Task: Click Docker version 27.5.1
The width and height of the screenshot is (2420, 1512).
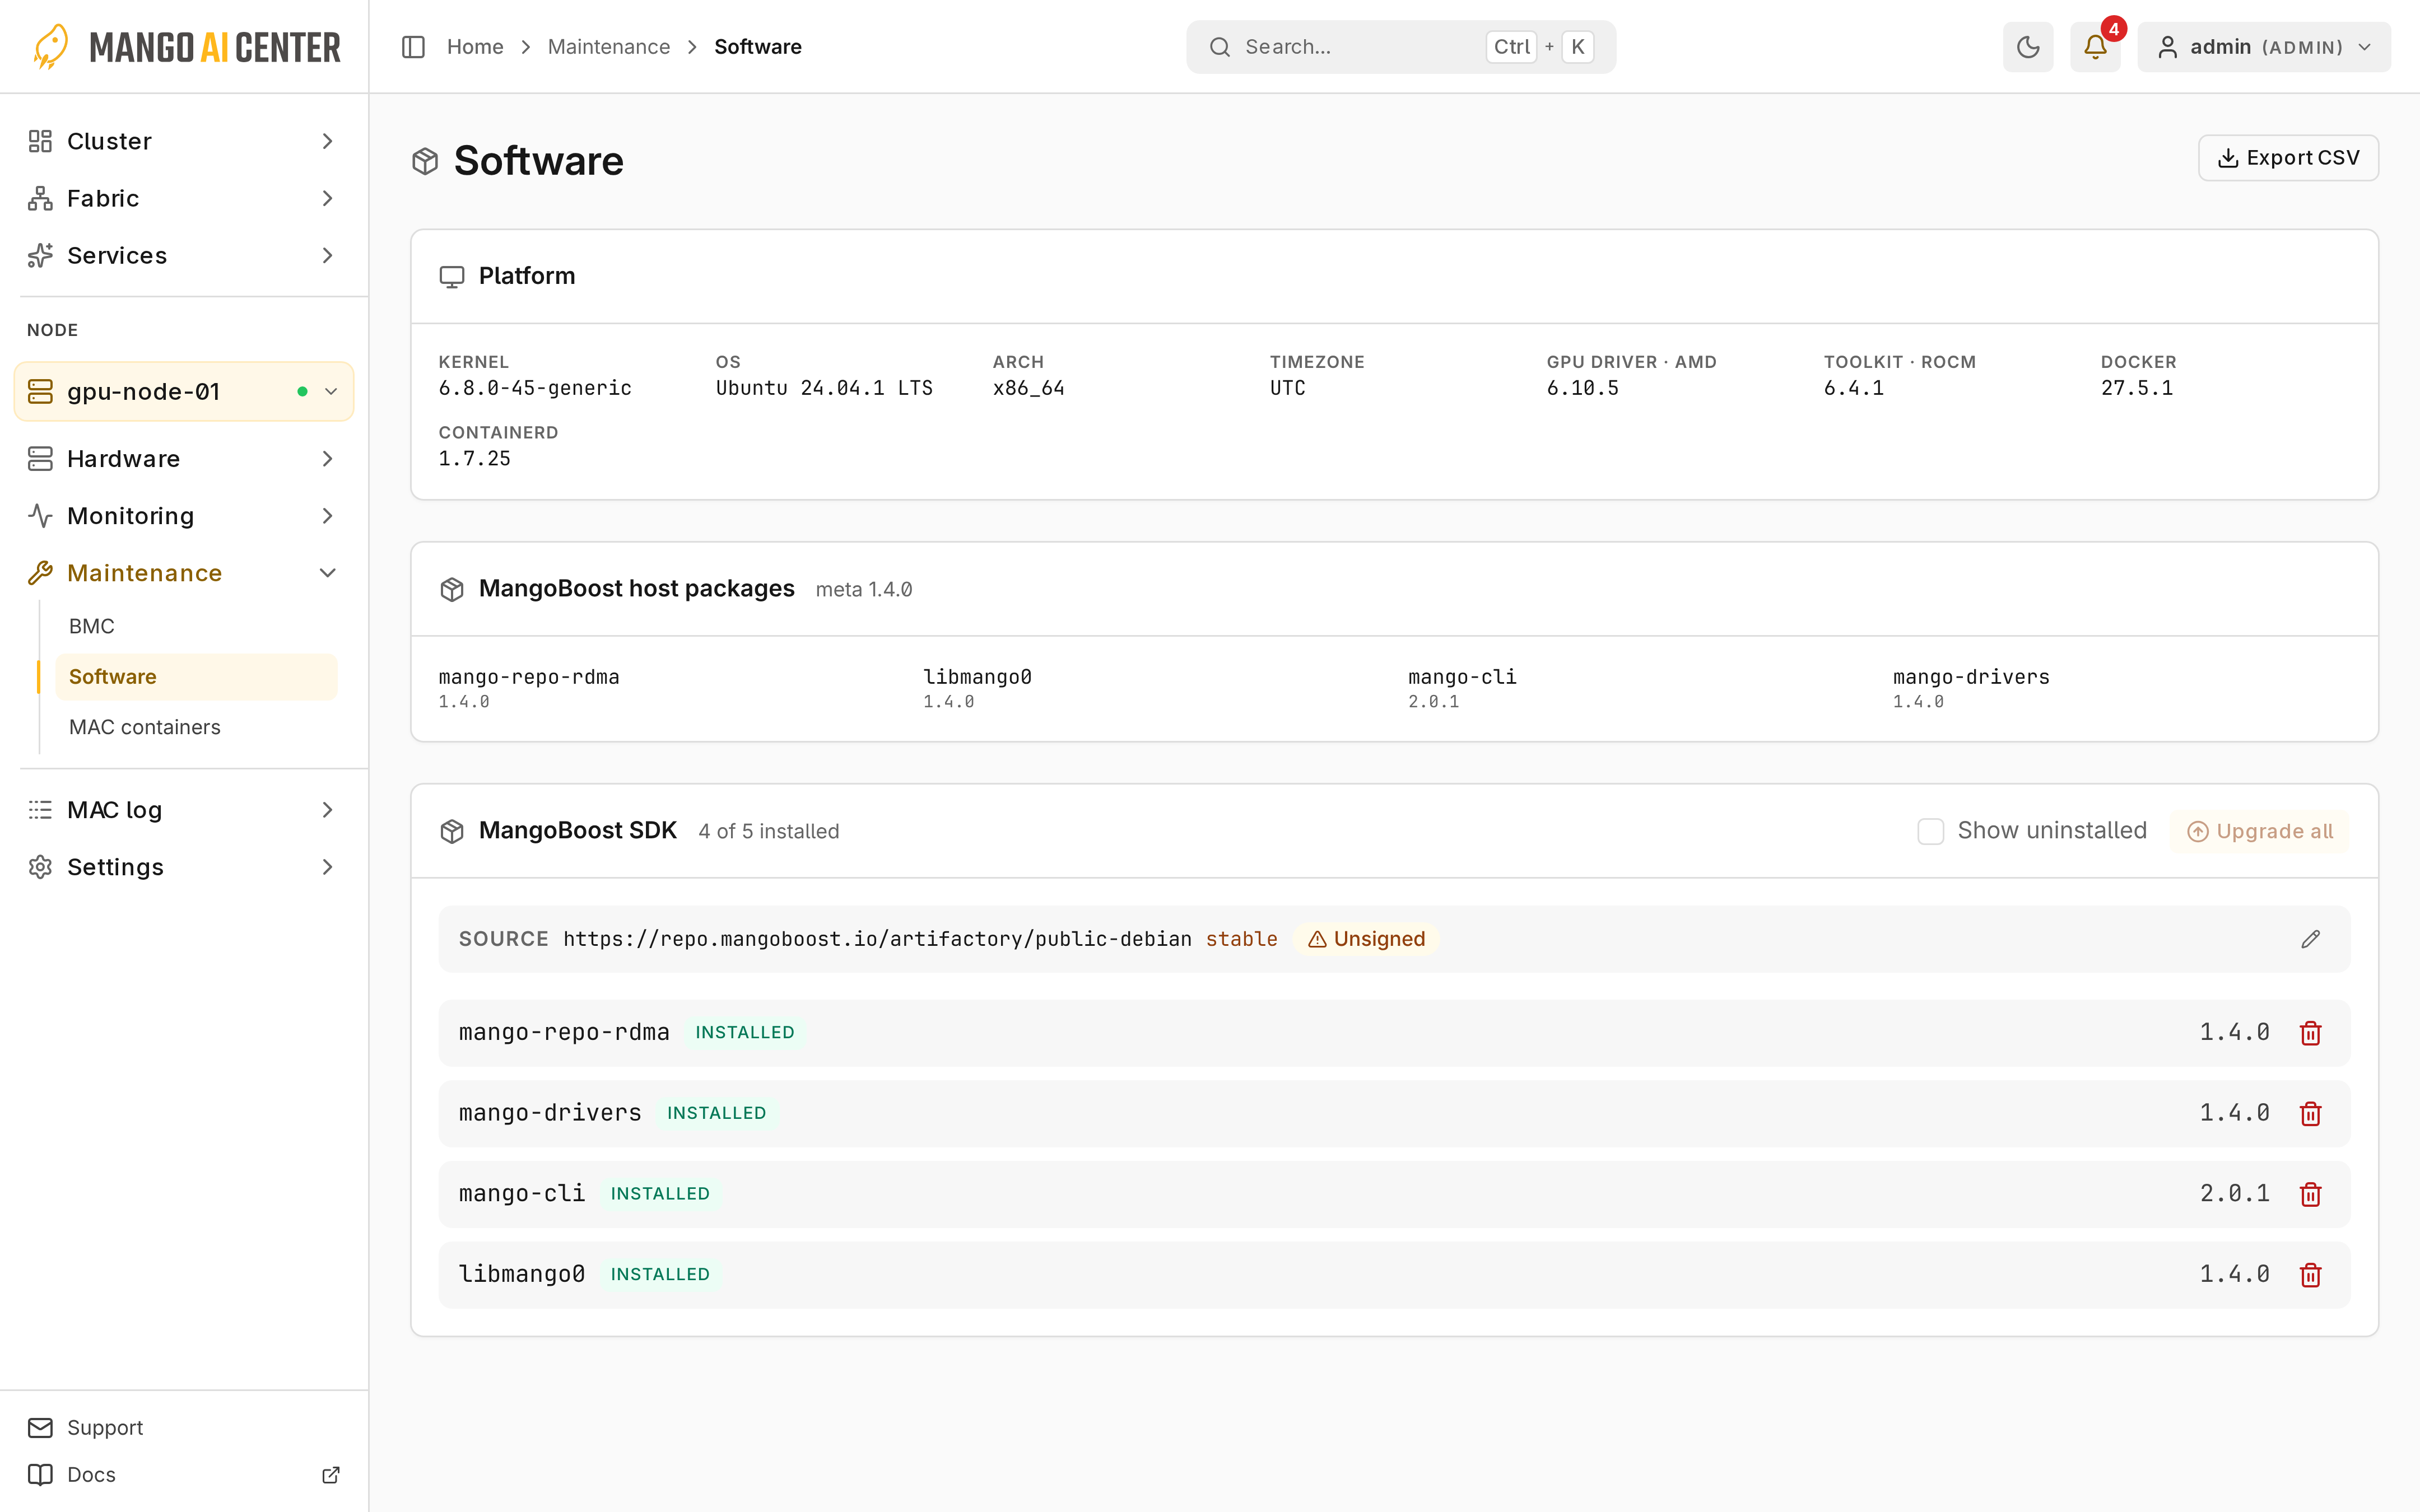Action: 2136,388
